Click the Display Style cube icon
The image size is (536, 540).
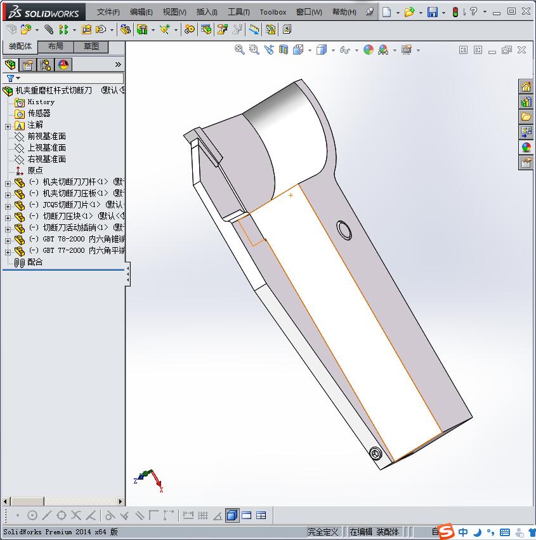(x=322, y=50)
